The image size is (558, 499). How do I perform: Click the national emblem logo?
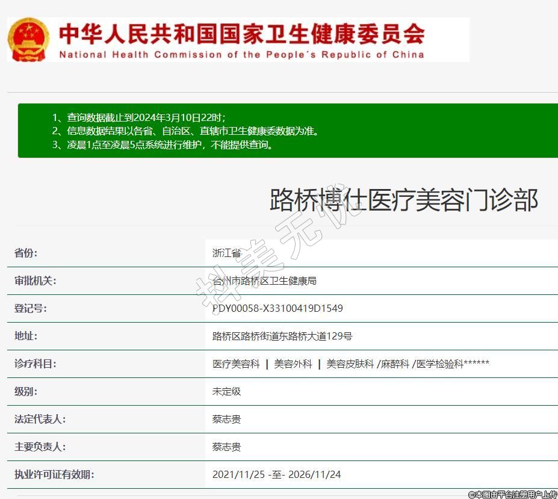(29, 39)
